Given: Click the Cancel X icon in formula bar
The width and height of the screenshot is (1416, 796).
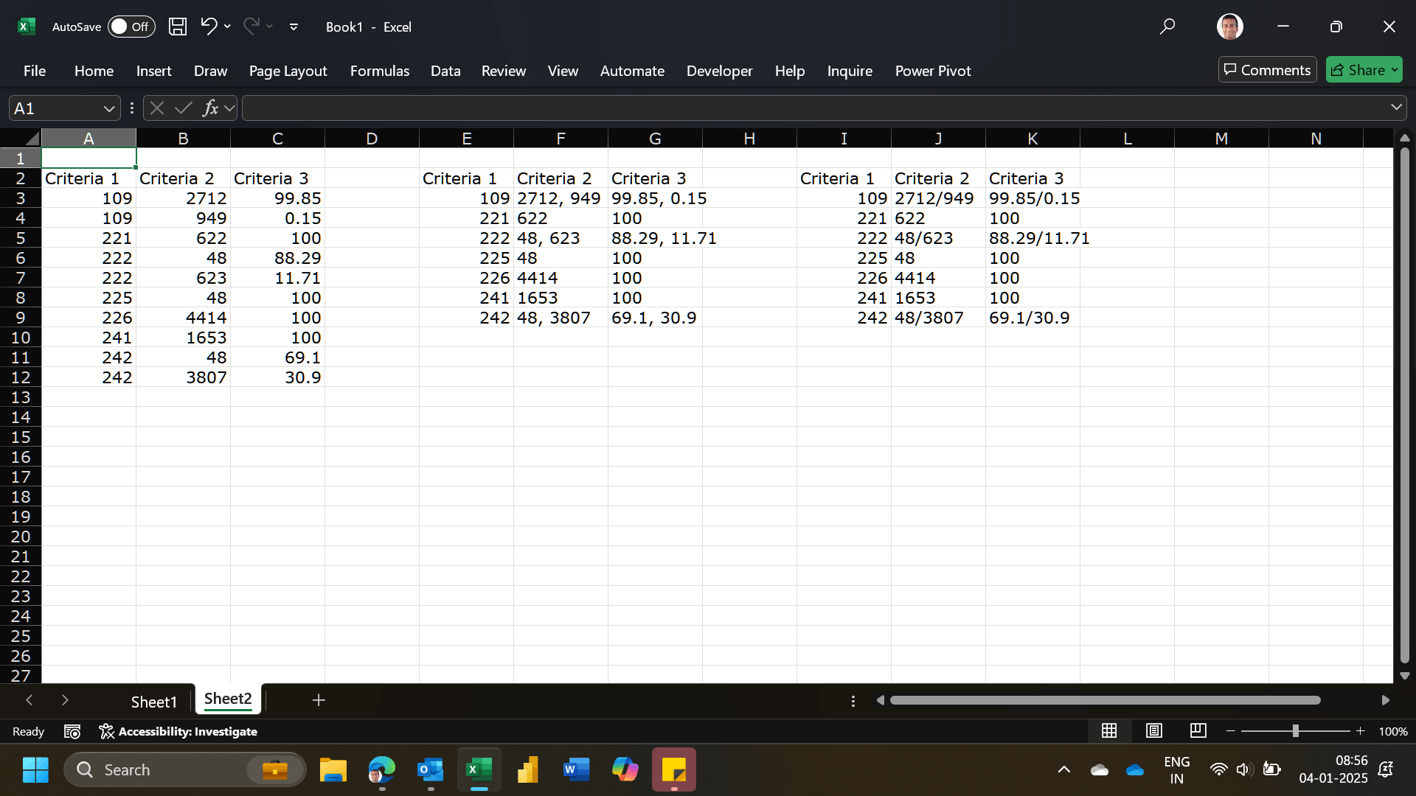Looking at the screenshot, I should click(156, 108).
